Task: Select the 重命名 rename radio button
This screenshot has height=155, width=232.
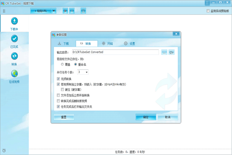Action: [75, 64]
